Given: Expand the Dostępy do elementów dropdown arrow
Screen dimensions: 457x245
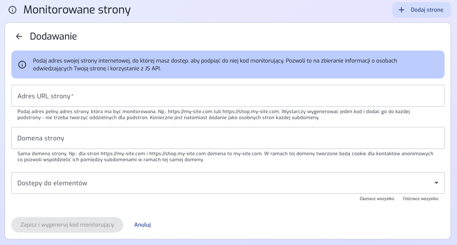Looking at the screenshot, I should tap(436, 183).
